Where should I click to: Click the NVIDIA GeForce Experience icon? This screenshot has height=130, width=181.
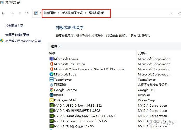51,121
